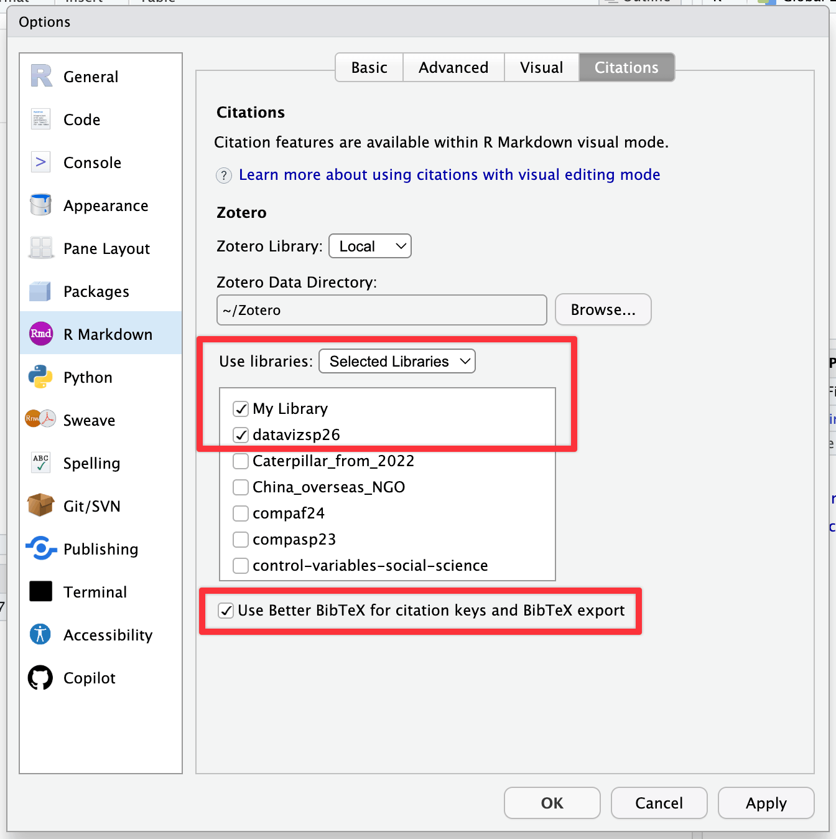Click the Browse... button
The height and width of the screenshot is (839, 836).
pyautogui.click(x=603, y=309)
